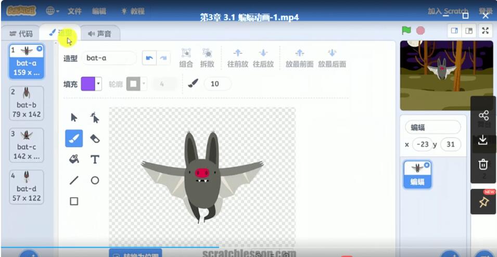This screenshot has height=257, width=497.
Task: Enter fullscreen stage mode
Action: point(485,30)
